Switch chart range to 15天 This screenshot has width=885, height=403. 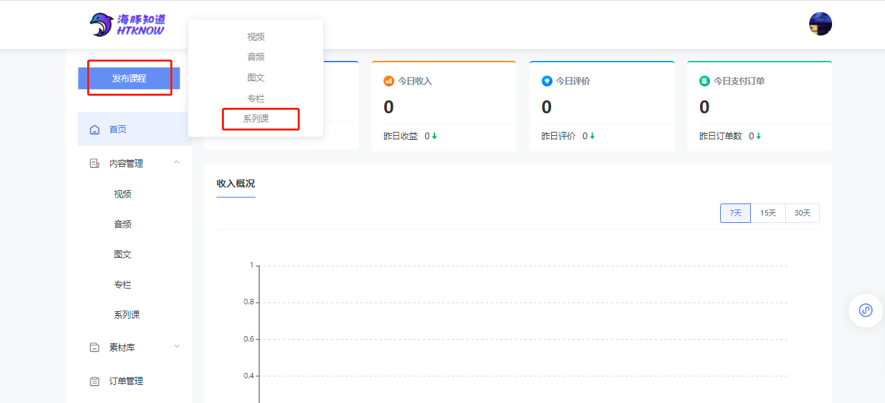pyautogui.click(x=768, y=213)
